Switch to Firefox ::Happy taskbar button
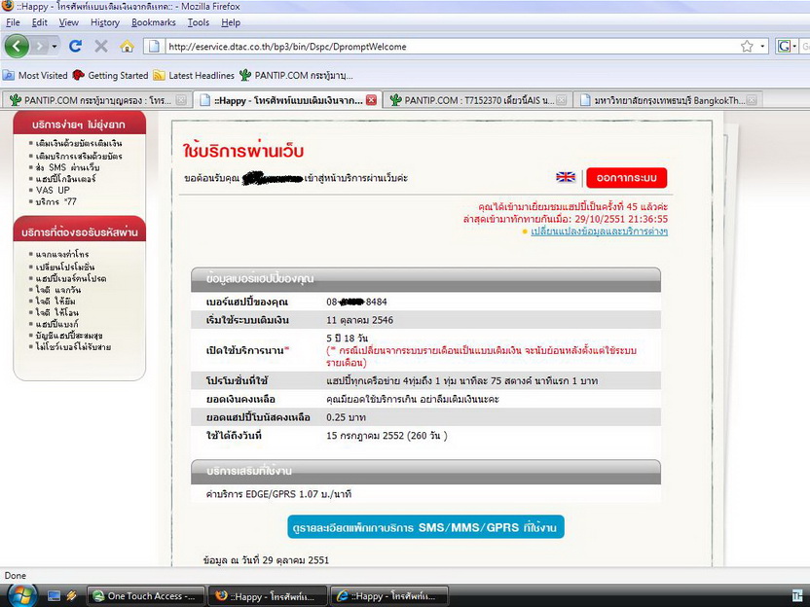Image resolution: width=810 pixels, height=607 pixels. [268, 596]
